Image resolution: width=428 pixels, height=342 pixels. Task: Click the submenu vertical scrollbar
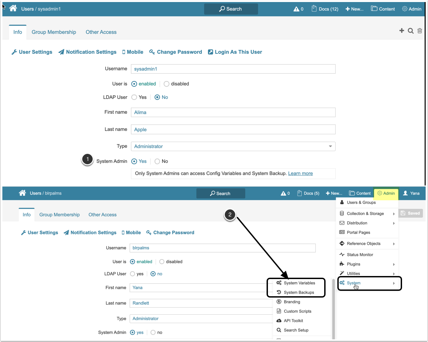[x=333, y=309]
